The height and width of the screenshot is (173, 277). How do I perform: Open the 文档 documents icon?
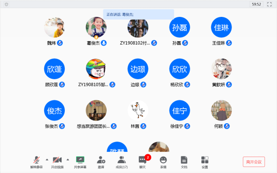pos(184,162)
